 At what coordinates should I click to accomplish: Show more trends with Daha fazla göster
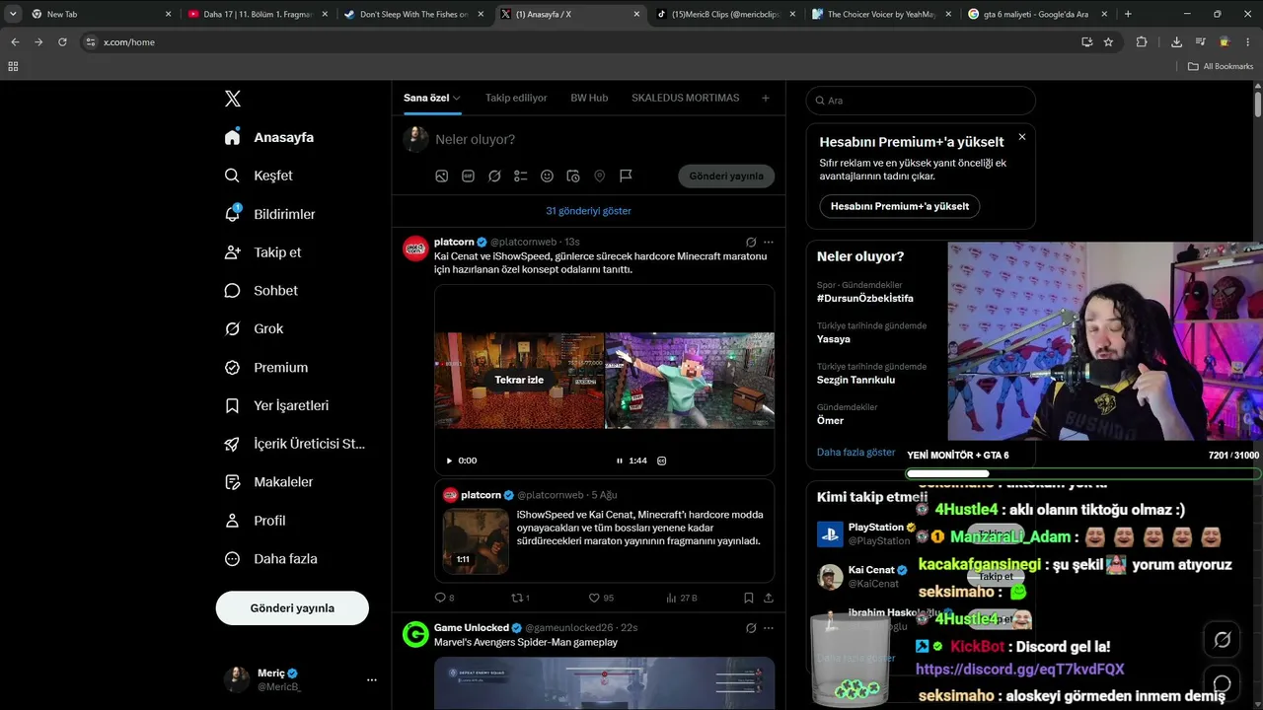click(x=855, y=452)
